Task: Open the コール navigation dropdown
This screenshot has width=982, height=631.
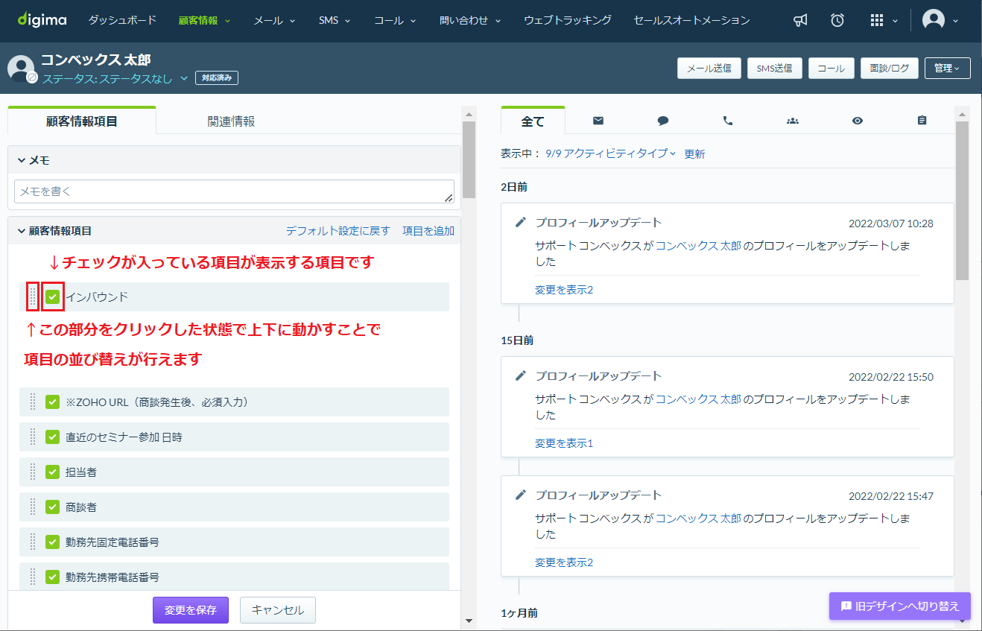Action: 396,21
